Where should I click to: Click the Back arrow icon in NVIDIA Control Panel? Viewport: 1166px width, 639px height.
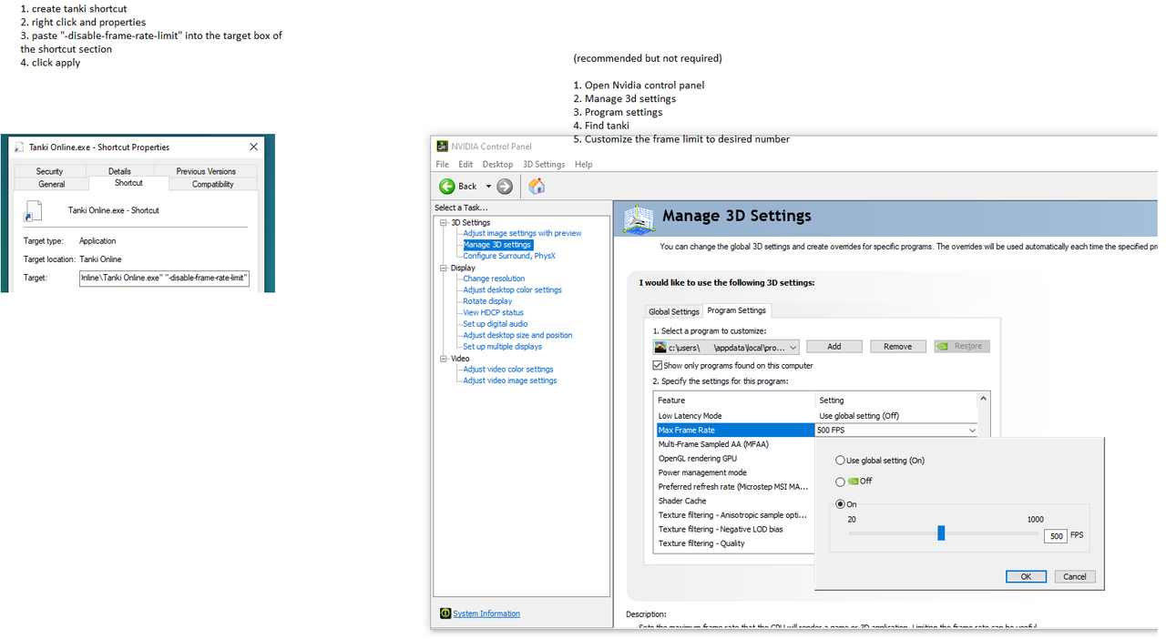coord(447,186)
